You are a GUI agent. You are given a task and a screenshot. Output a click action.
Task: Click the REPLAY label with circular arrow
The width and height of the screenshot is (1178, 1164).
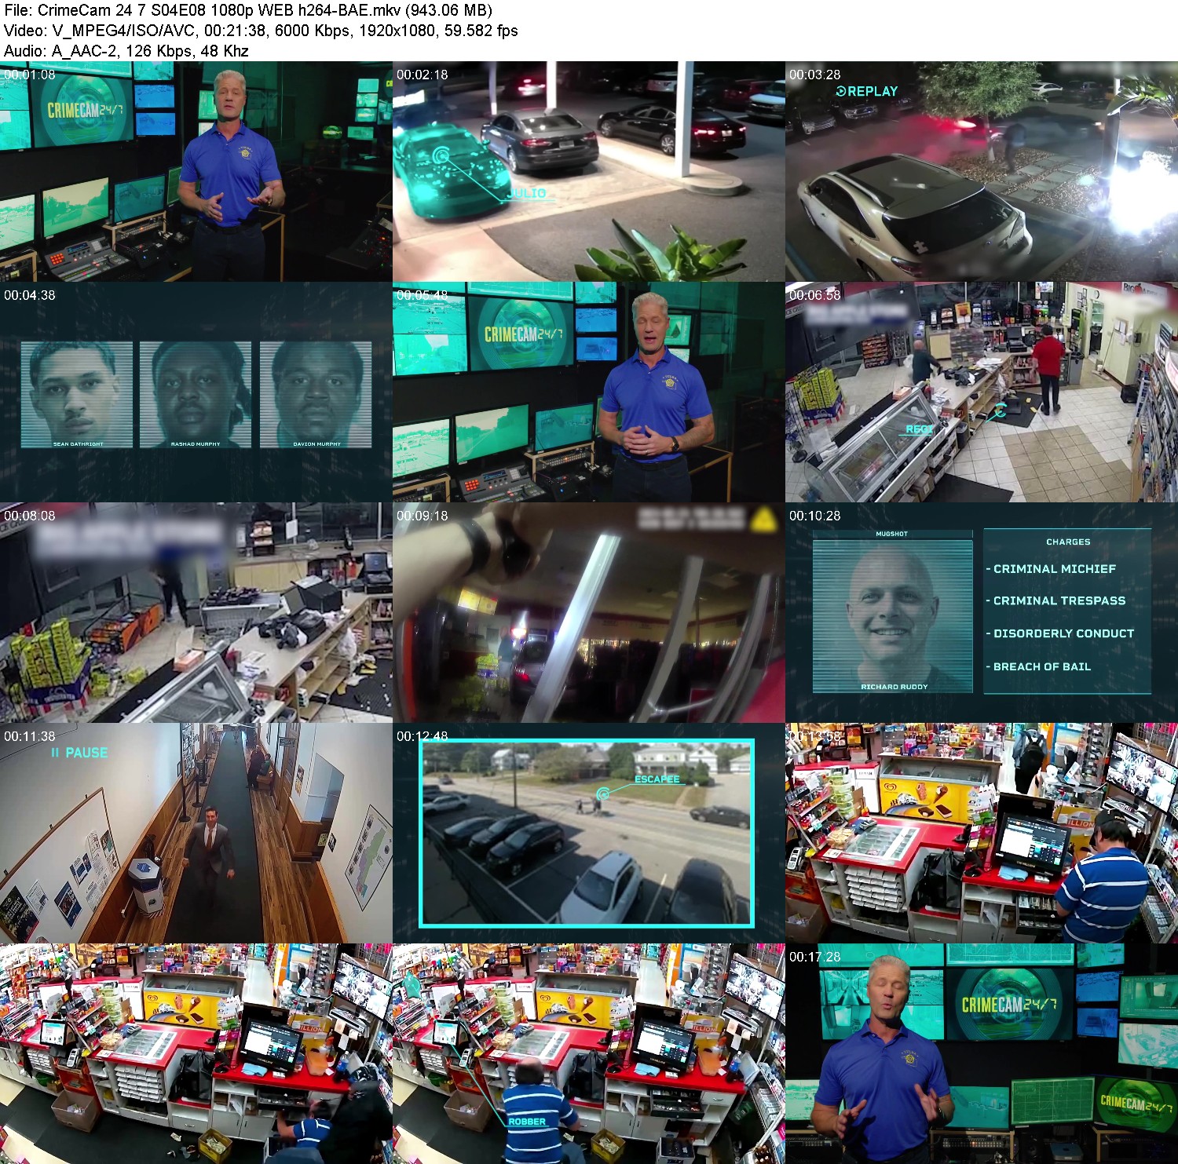coord(866,91)
